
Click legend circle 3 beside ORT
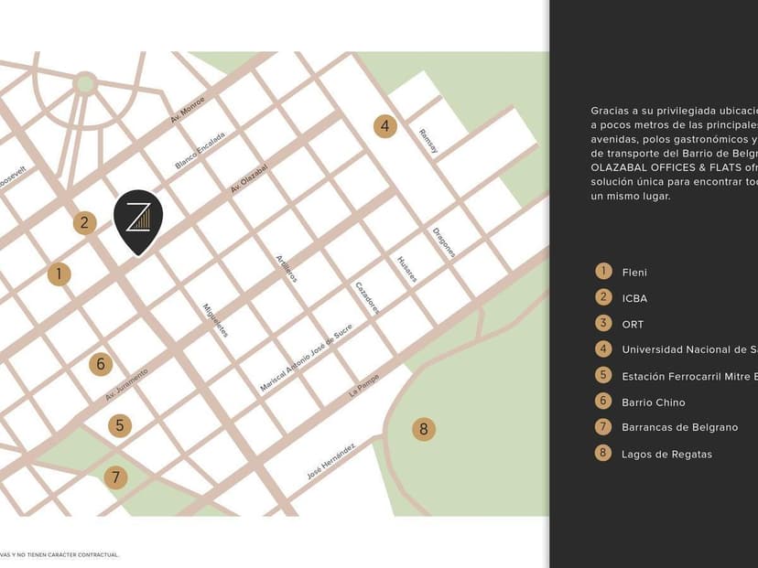[x=602, y=323]
